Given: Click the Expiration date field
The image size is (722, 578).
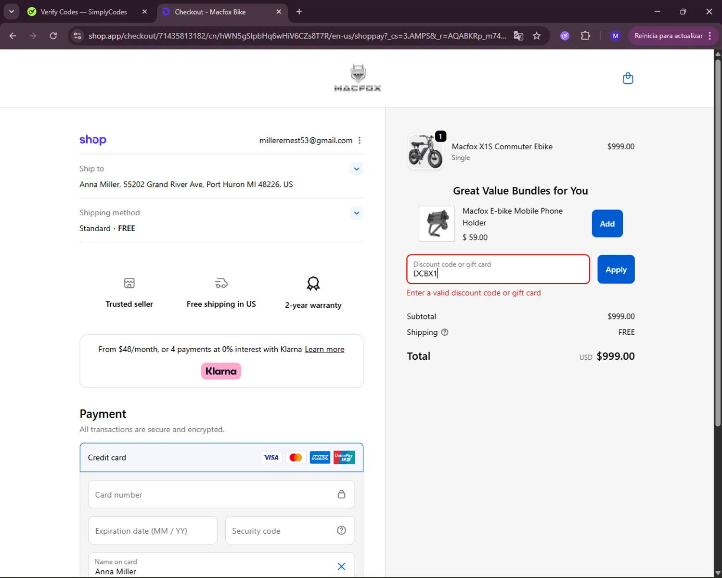Looking at the screenshot, I should 153,530.
